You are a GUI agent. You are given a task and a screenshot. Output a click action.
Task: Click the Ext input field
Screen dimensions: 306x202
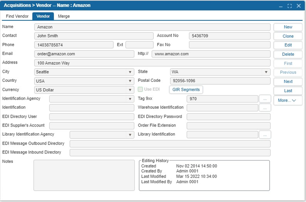[x=140, y=45]
